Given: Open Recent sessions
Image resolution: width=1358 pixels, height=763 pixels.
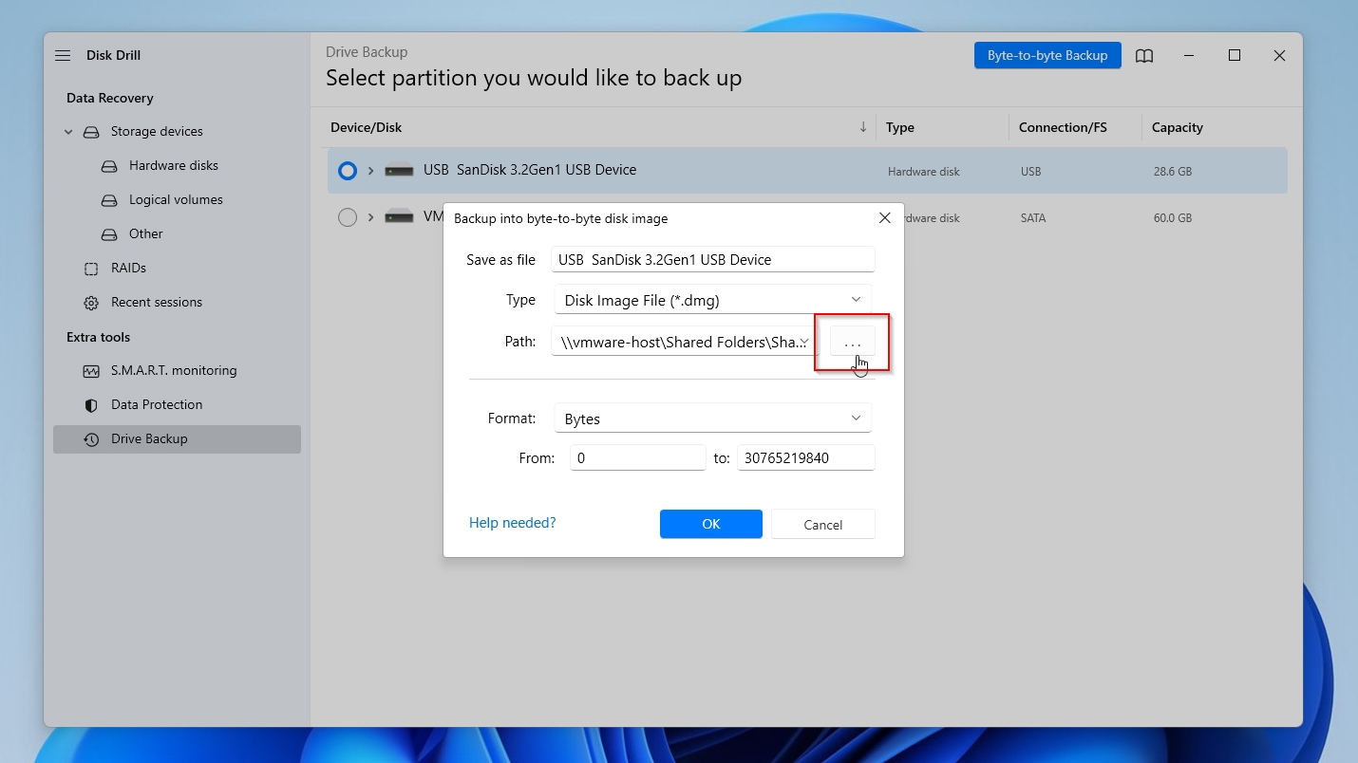Looking at the screenshot, I should pyautogui.click(x=157, y=303).
